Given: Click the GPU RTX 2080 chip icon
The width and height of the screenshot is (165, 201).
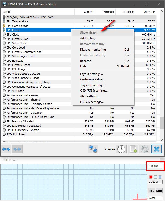Looking at the screenshot, I should [4, 17].
